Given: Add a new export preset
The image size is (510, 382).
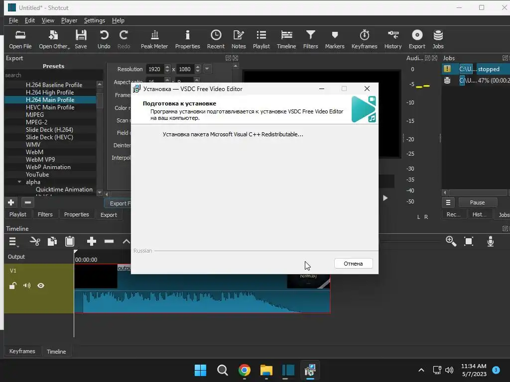Looking at the screenshot, I should [x=11, y=203].
